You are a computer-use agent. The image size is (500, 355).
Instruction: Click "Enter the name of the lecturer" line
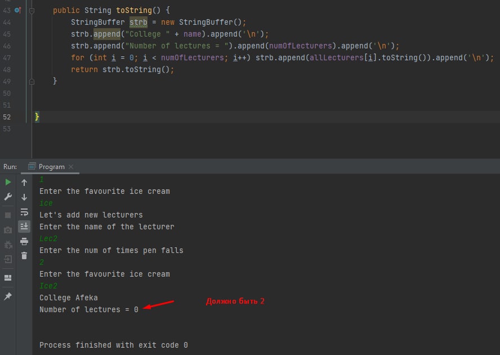pos(107,227)
